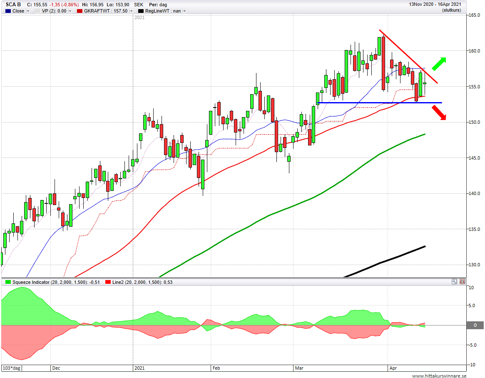Screen dimensions: 485x378
Task: Click the 150.0 price axis label
Action: click(475, 122)
